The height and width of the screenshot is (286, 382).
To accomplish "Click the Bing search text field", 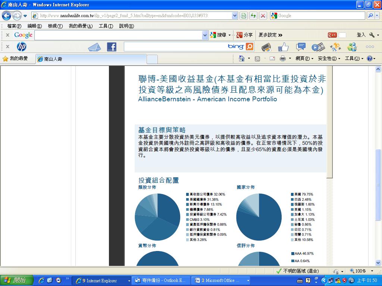I will tap(175, 47).
